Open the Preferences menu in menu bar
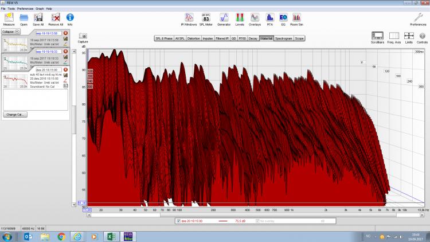Screen dimensions: 430x242 pos(25,9)
